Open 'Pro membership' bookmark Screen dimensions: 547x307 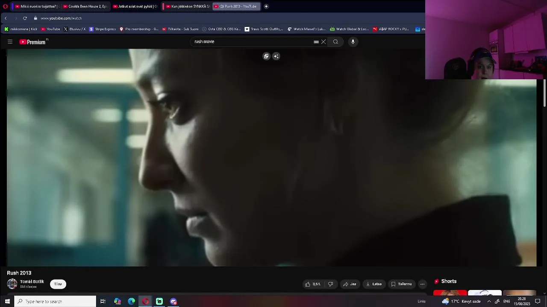[139, 29]
